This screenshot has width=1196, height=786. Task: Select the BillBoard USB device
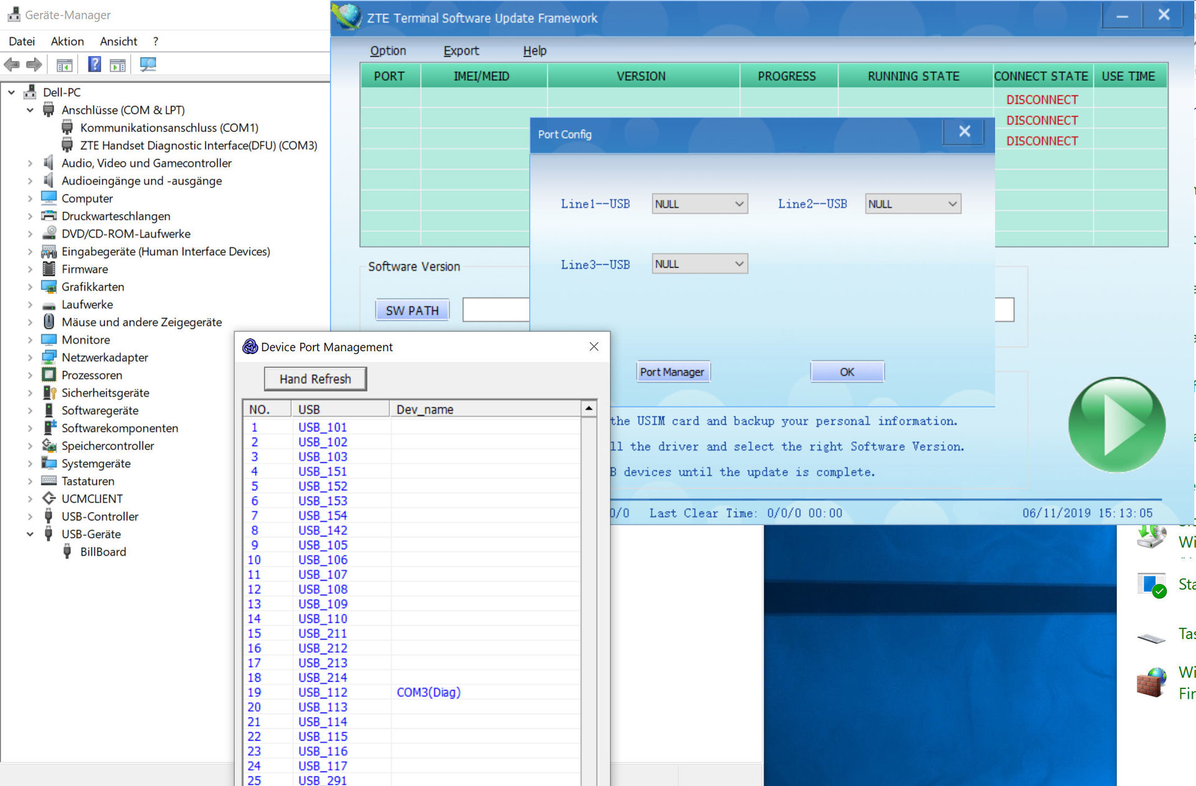[x=103, y=552]
